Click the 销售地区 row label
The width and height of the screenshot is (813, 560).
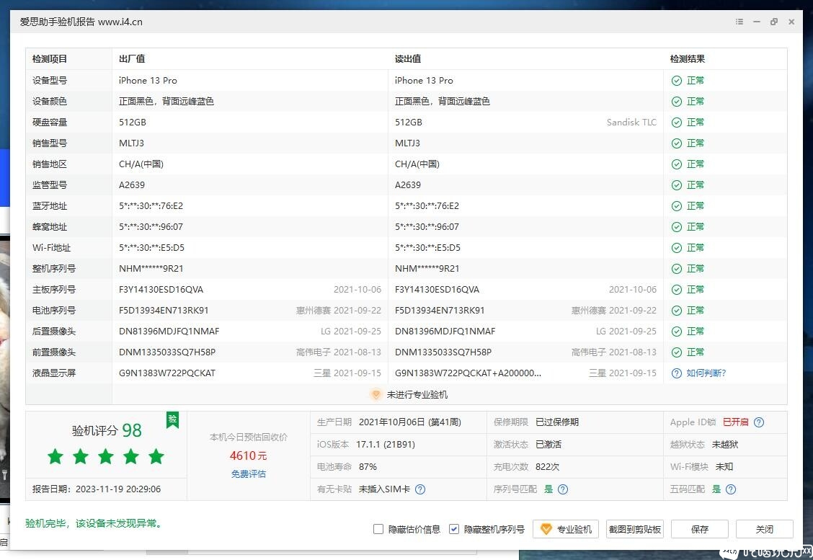point(49,164)
